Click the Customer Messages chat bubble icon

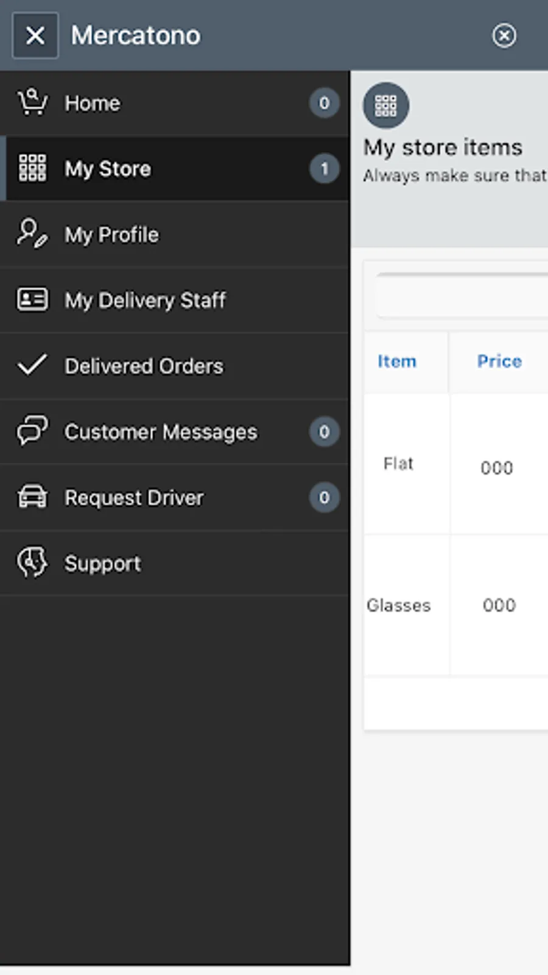point(32,431)
